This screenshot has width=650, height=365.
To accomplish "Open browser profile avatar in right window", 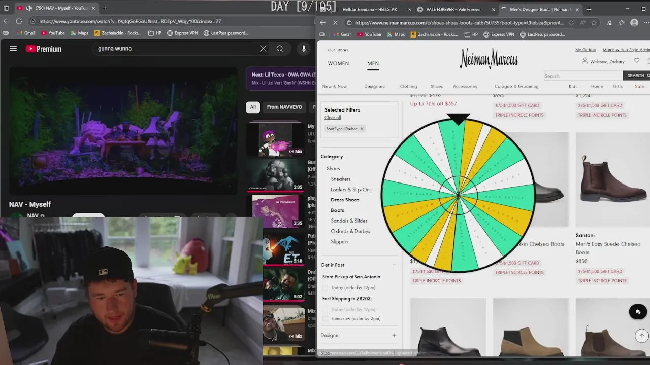I will click(634, 23).
